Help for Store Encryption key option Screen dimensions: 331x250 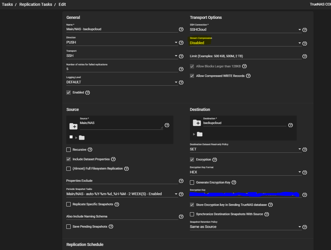(271, 205)
